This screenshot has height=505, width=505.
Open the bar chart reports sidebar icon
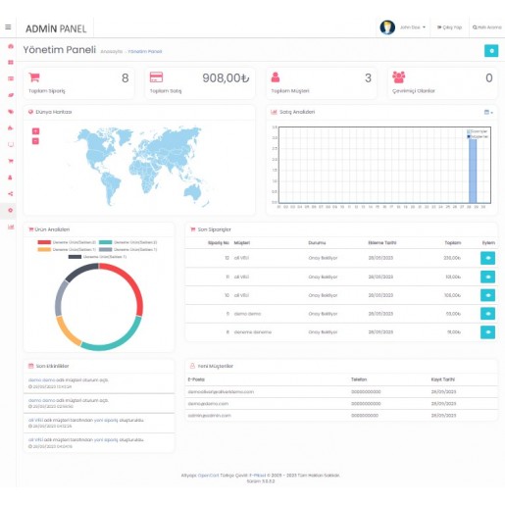pos(11,227)
